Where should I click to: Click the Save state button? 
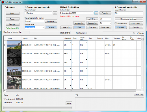[x=105, y=27]
